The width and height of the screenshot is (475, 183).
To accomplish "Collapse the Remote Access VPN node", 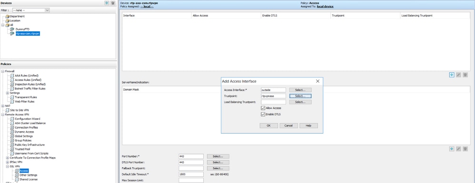I will [x=3, y=115].
